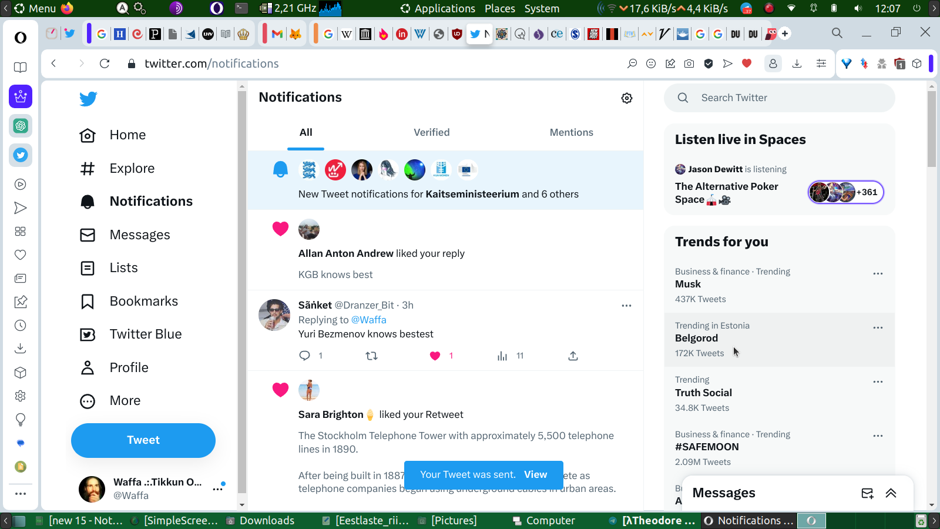Image resolution: width=940 pixels, height=529 pixels.
Task: Open Lists in Twitter navigation
Action: click(109, 268)
